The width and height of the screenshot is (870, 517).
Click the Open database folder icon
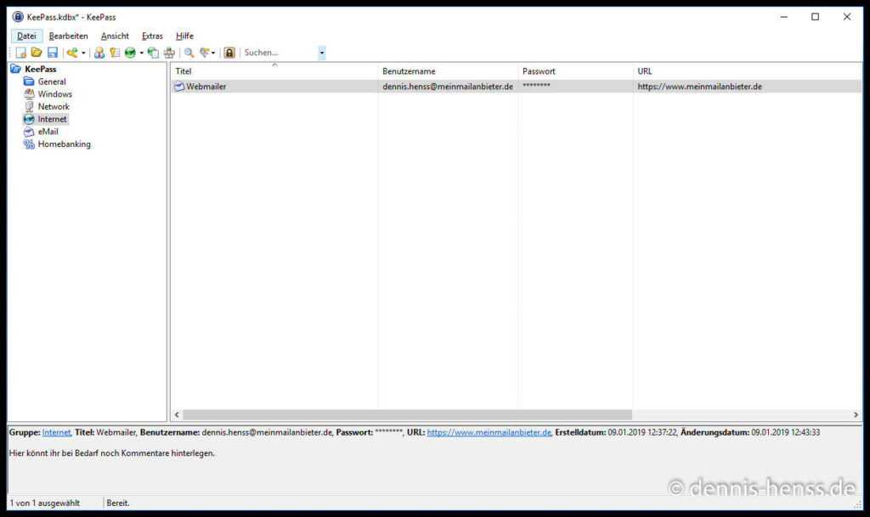pos(37,53)
